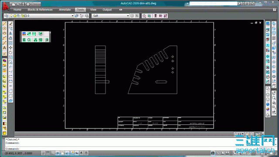Screen dimensions: 279x157
Task: Toggle Dynamic Input in status bar
Action: click(77, 153)
